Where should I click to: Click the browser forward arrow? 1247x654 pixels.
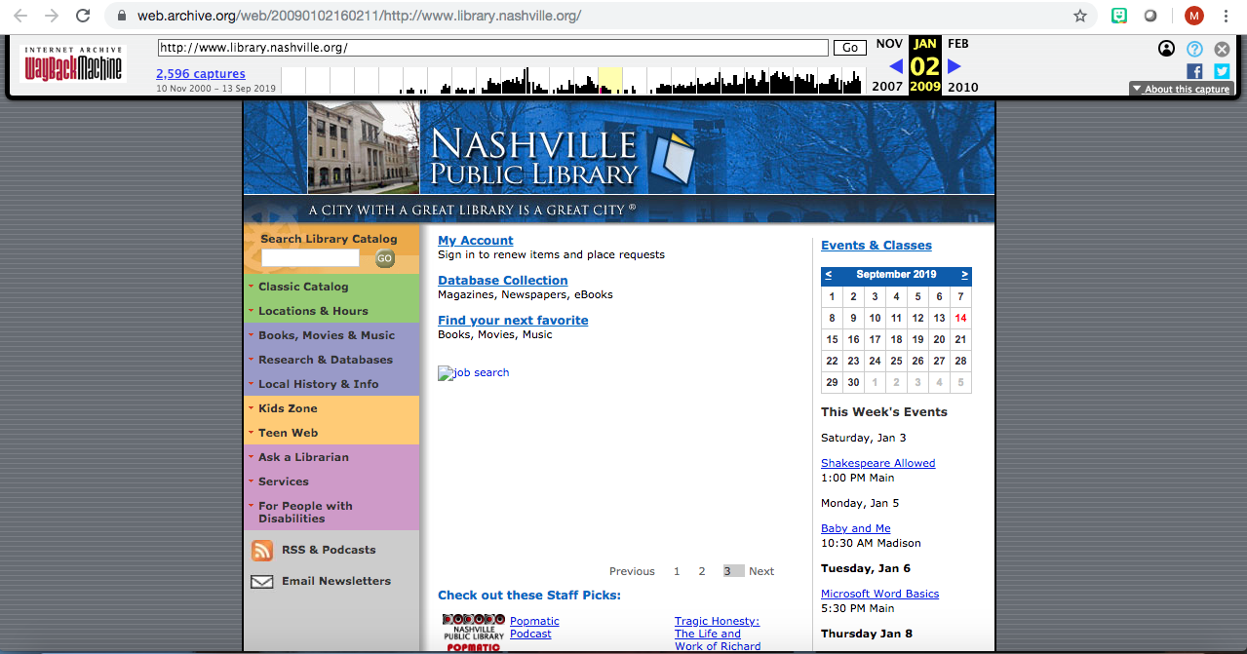coord(52,16)
